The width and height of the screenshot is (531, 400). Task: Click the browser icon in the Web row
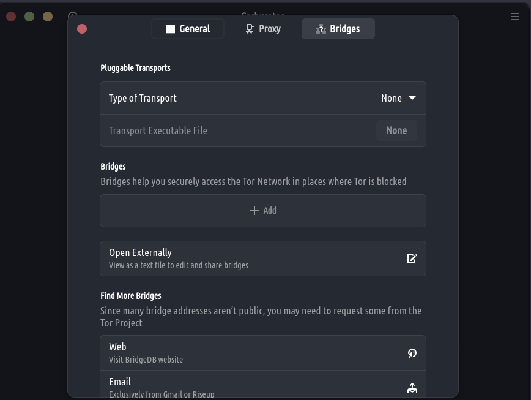[x=412, y=353]
